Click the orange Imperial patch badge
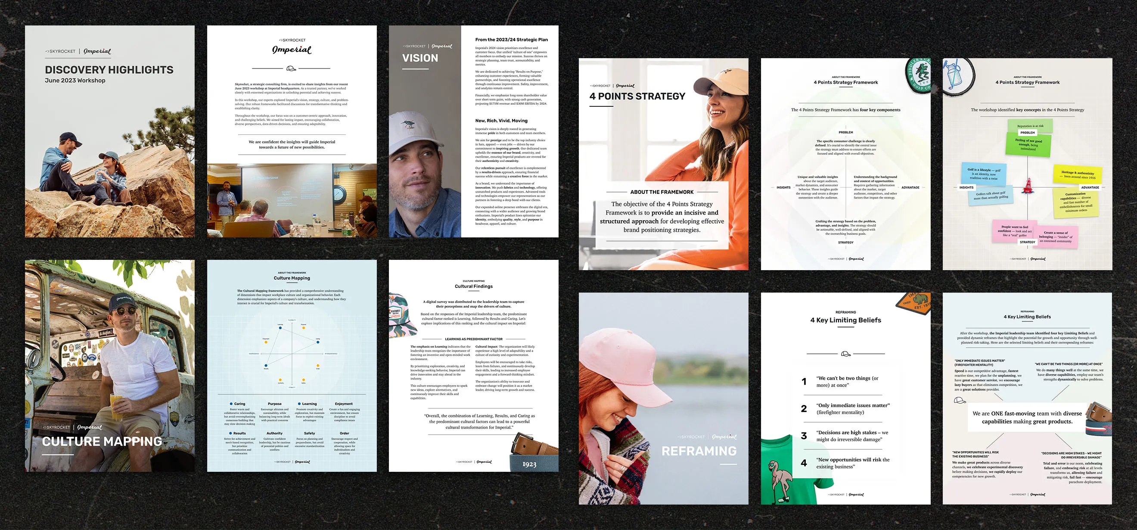Viewport: 1137px width, 530px height. (x=916, y=303)
